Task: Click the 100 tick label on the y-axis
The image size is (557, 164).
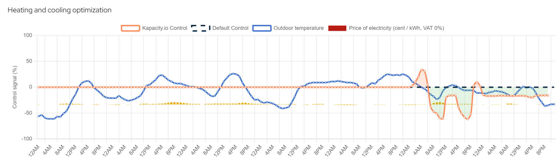Action: pyautogui.click(x=28, y=35)
